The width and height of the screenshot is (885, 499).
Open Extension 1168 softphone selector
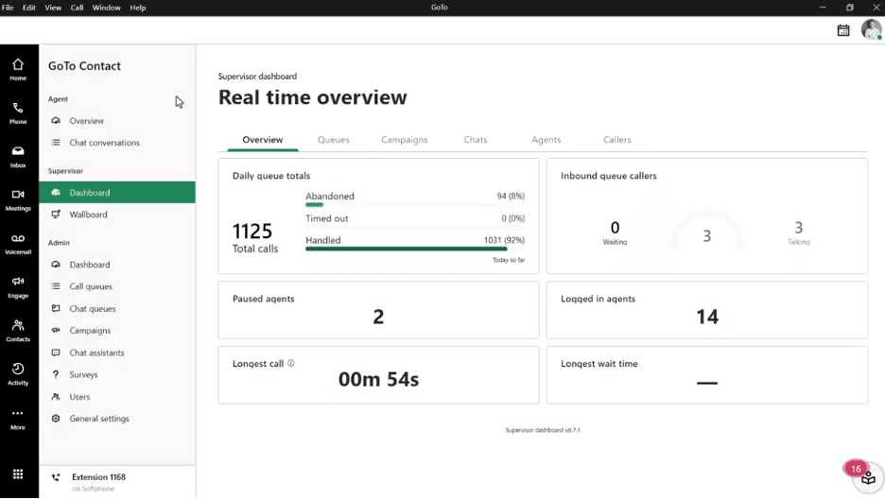[98, 482]
